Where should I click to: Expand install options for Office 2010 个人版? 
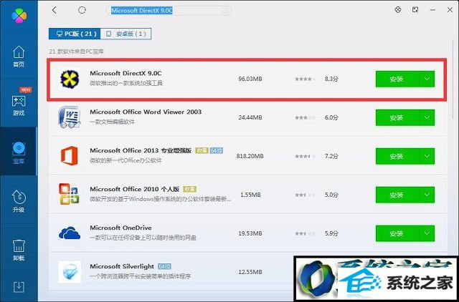coord(427,195)
